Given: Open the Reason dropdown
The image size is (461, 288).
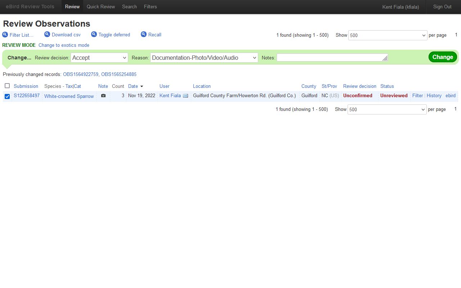Looking at the screenshot, I should tap(204, 58).
